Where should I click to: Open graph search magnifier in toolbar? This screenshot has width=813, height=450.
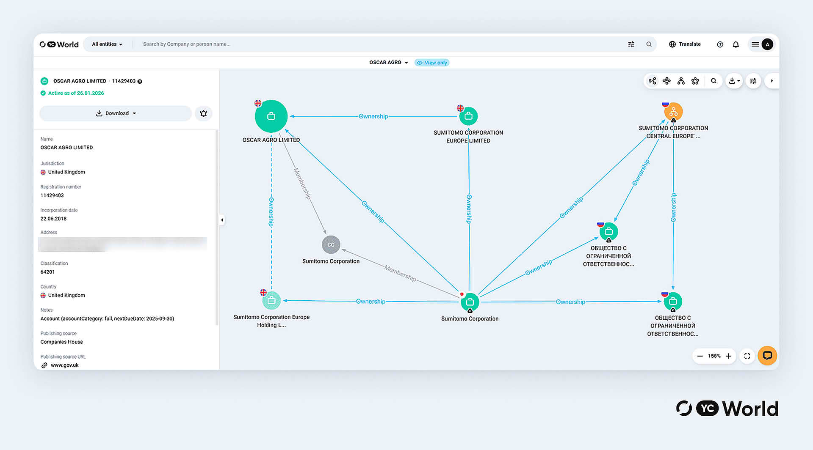713,81
